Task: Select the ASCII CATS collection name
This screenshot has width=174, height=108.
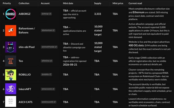Action: [26, 102]
